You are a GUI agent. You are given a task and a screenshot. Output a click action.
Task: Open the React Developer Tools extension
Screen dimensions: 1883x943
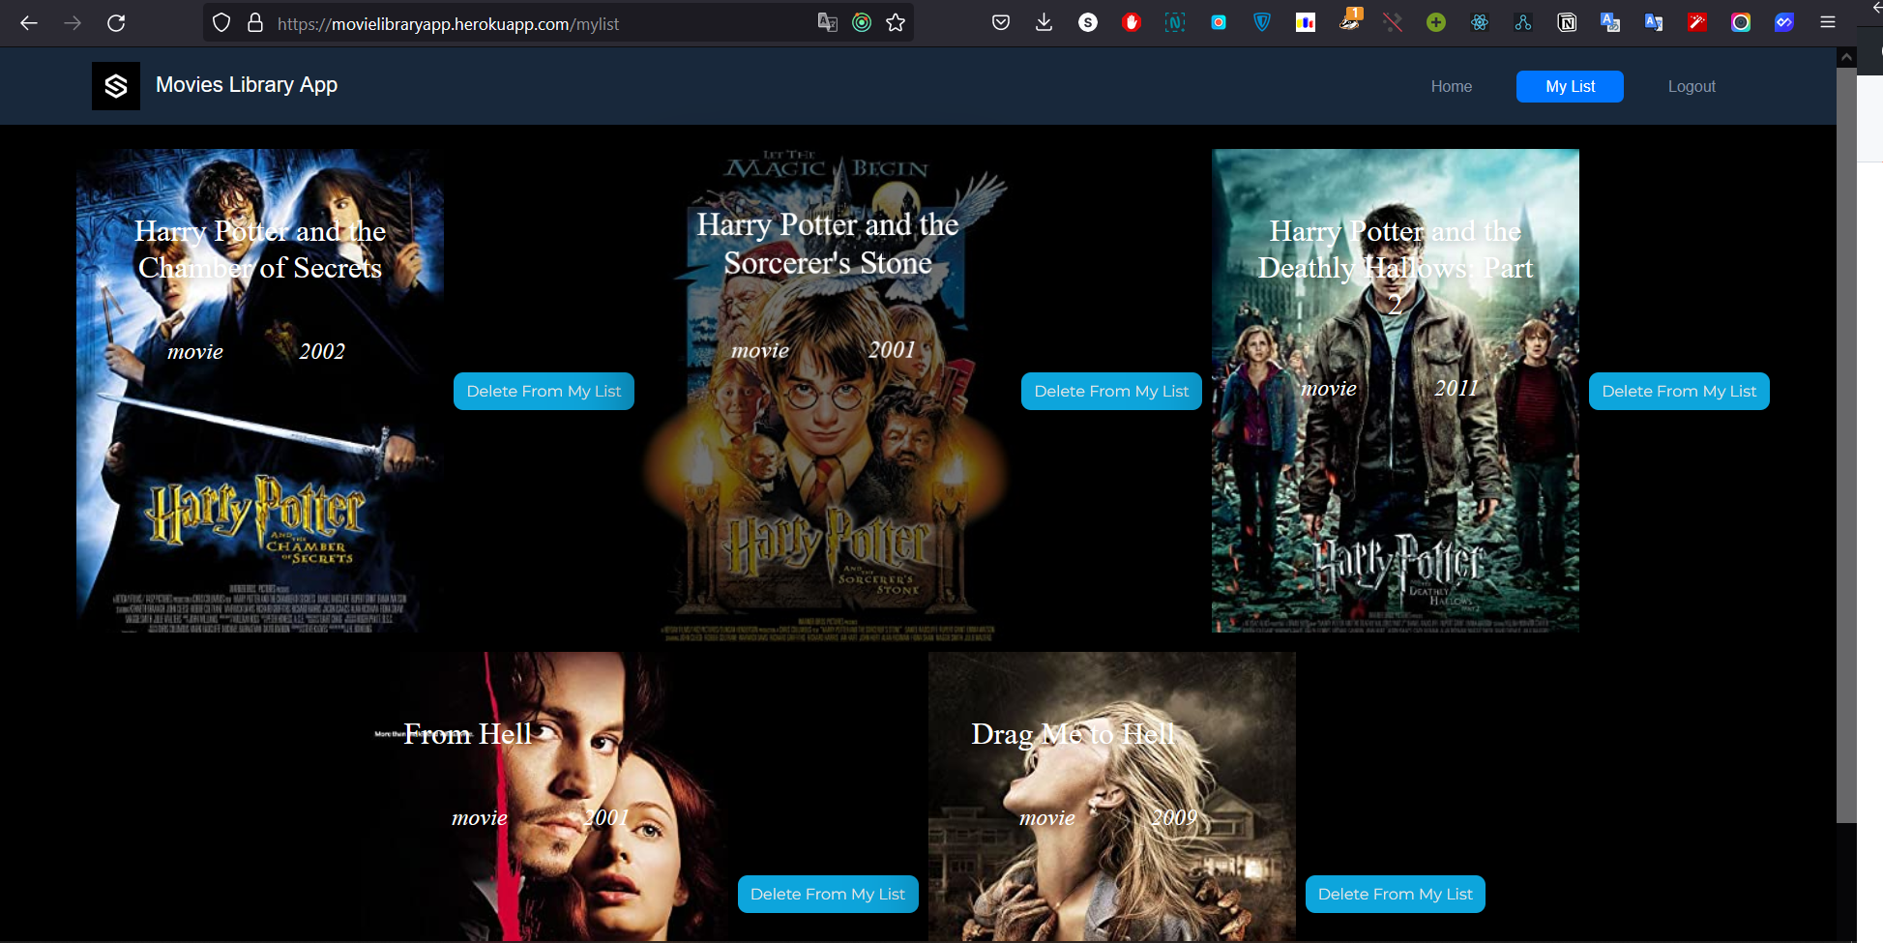pos(1480,22)
